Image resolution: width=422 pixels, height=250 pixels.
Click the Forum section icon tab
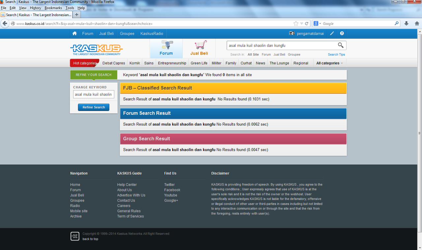166,48
